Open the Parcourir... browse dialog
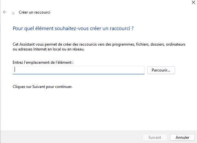The height and width of the screenshot is (143, 197). click(x=161, y=70)
